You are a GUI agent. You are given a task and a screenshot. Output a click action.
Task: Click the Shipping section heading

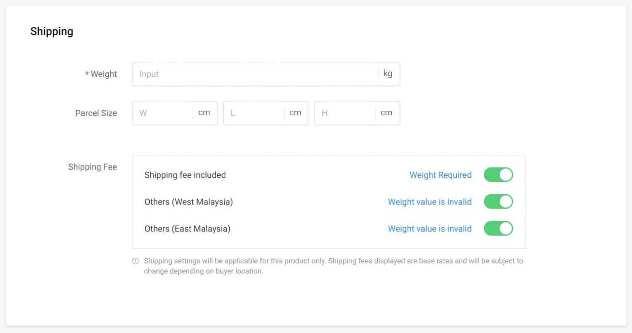(x=52, y=31)
